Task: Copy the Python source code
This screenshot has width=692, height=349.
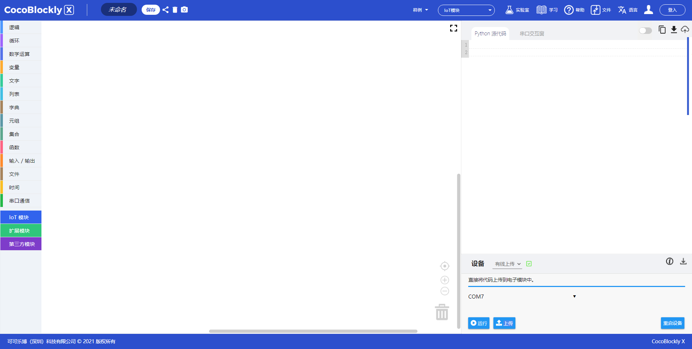Action: 662,30
